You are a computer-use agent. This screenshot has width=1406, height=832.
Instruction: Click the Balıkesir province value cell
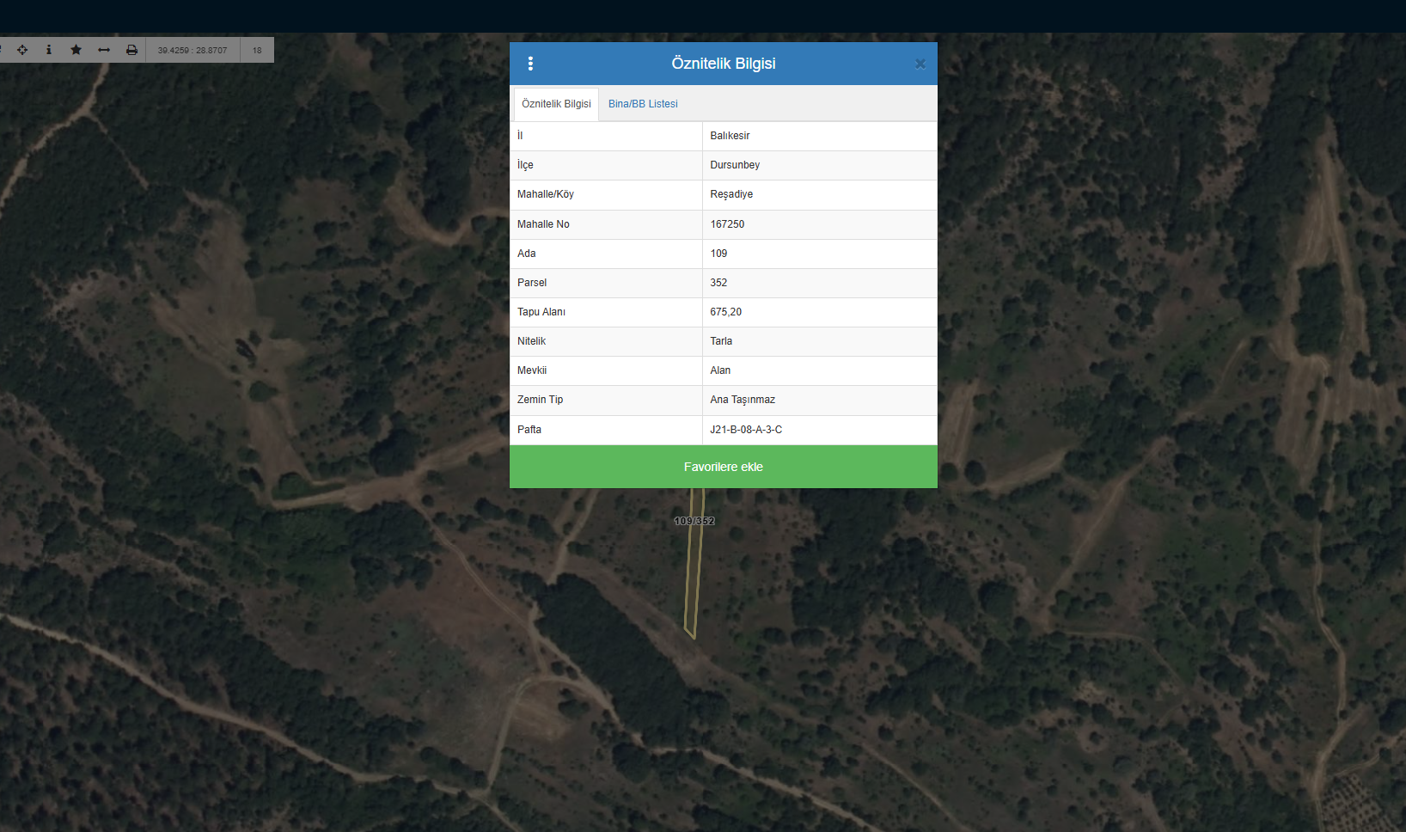coord(730,136)
